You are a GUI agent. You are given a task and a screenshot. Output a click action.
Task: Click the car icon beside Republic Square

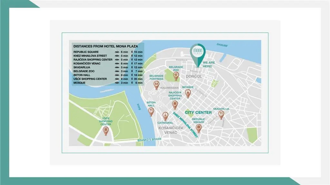pyautogui.click(x=117, y=52)
